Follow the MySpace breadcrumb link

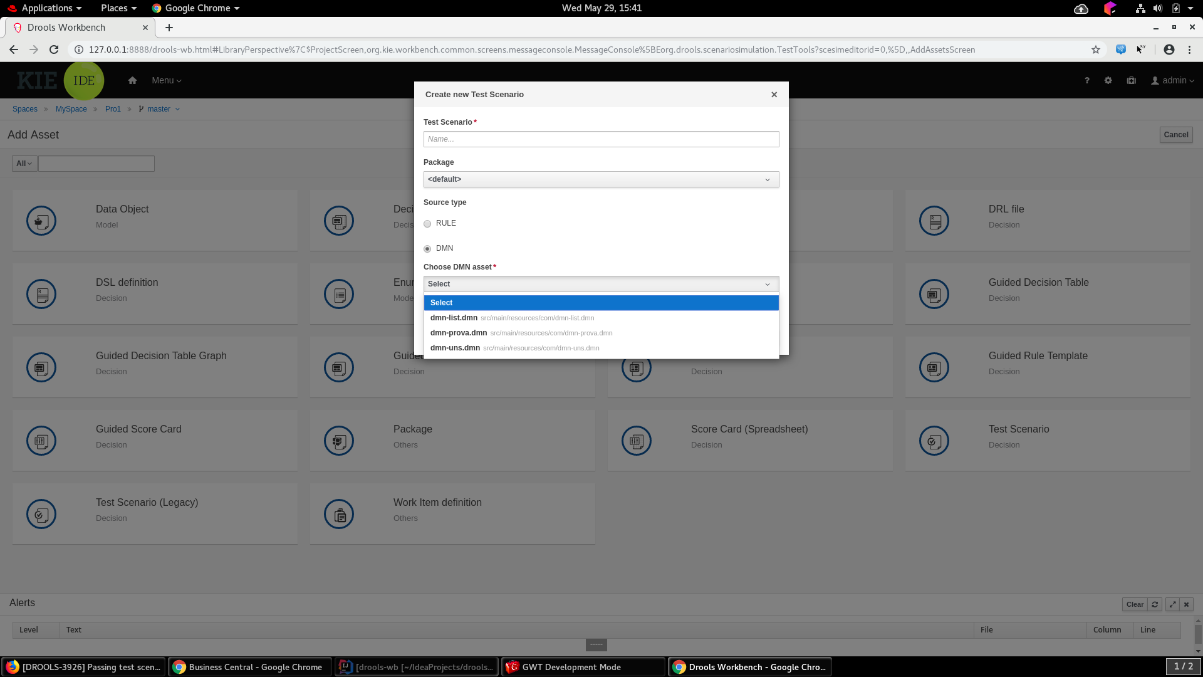coord(71,109)
